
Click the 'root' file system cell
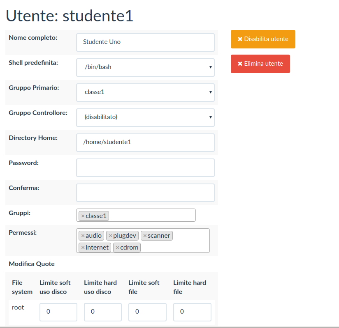pos(18,307)
